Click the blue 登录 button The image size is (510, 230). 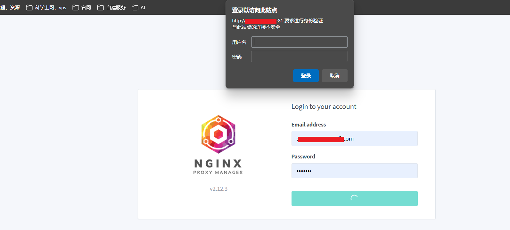tap(306, 76)
